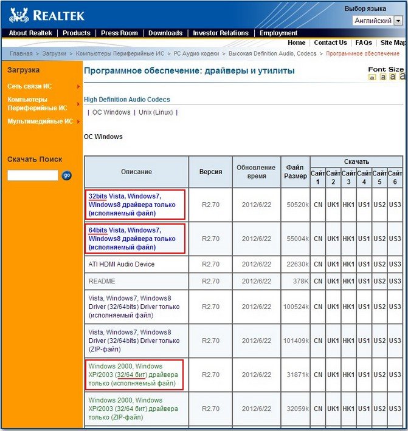Open Press Room menu
The image size is (408, 431).
point(119,33)
